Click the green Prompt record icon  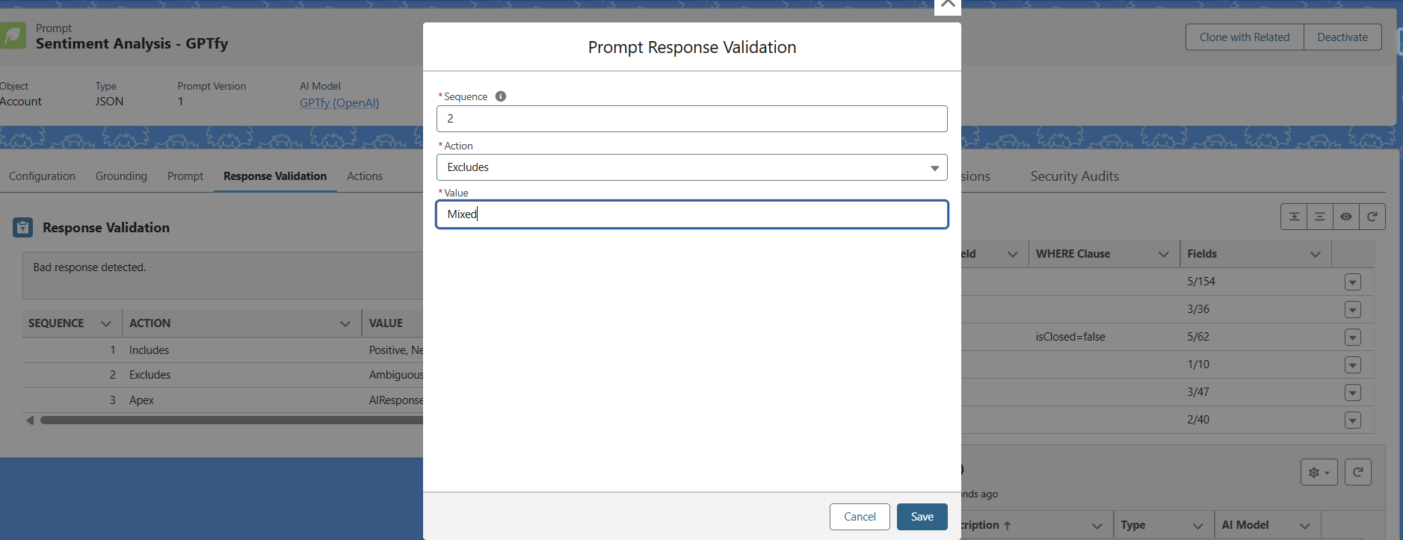point(13,36)
